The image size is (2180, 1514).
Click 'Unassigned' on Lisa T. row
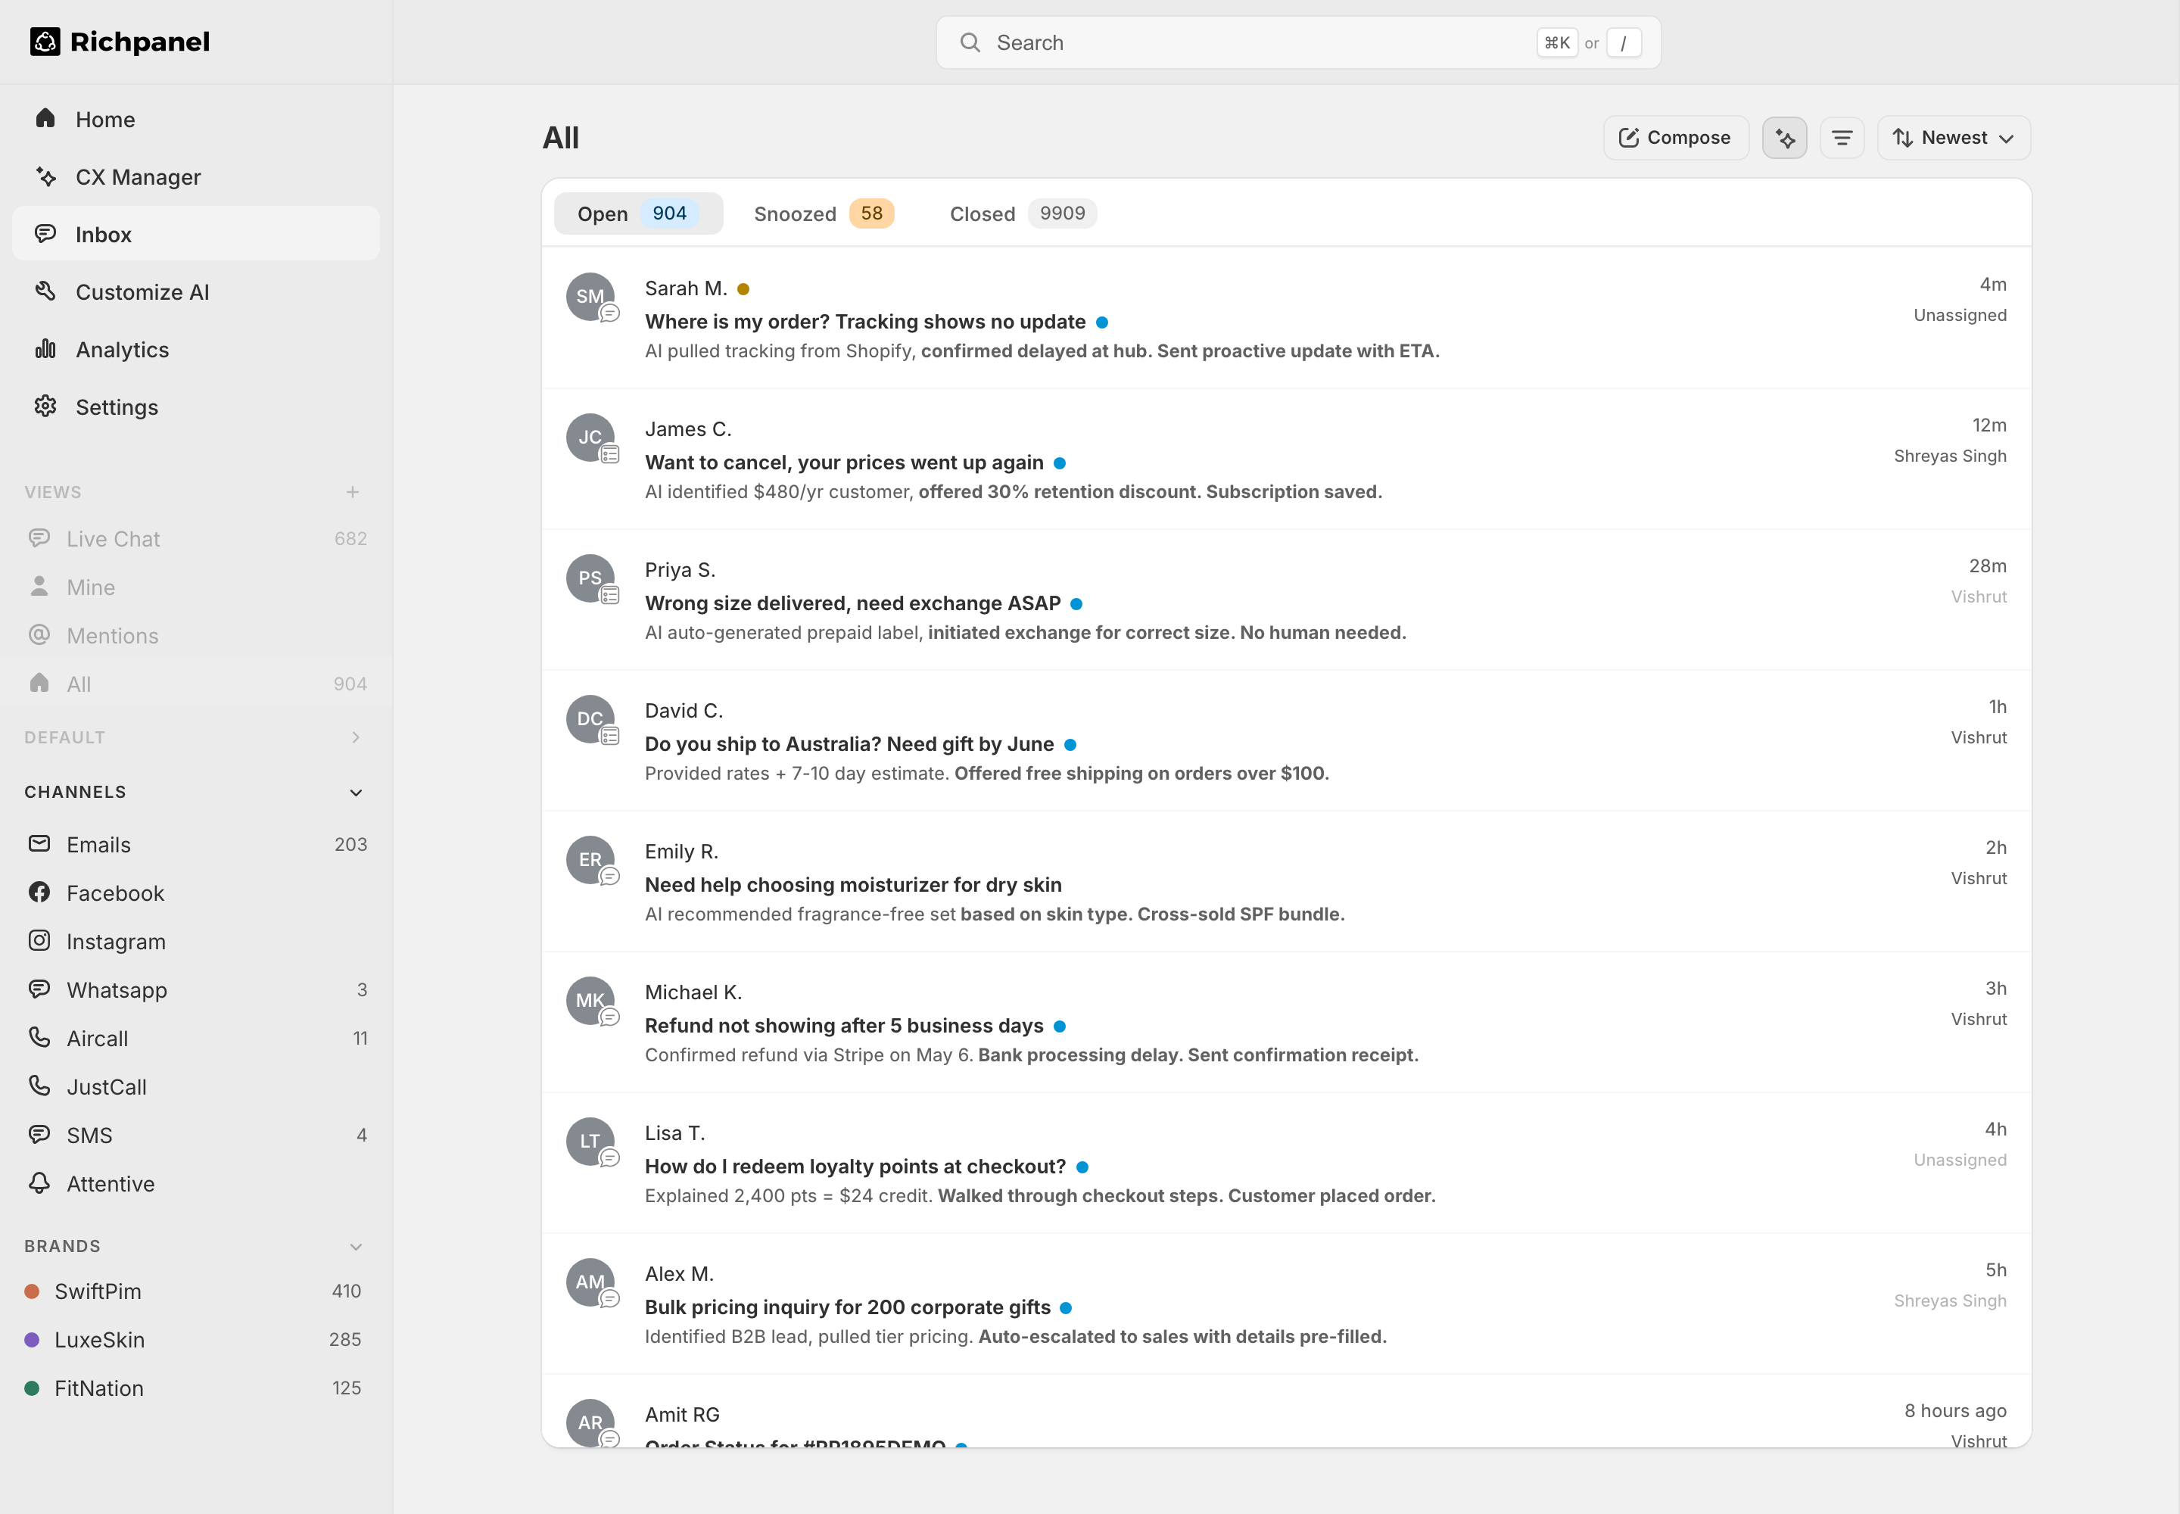(1960, 1159)
